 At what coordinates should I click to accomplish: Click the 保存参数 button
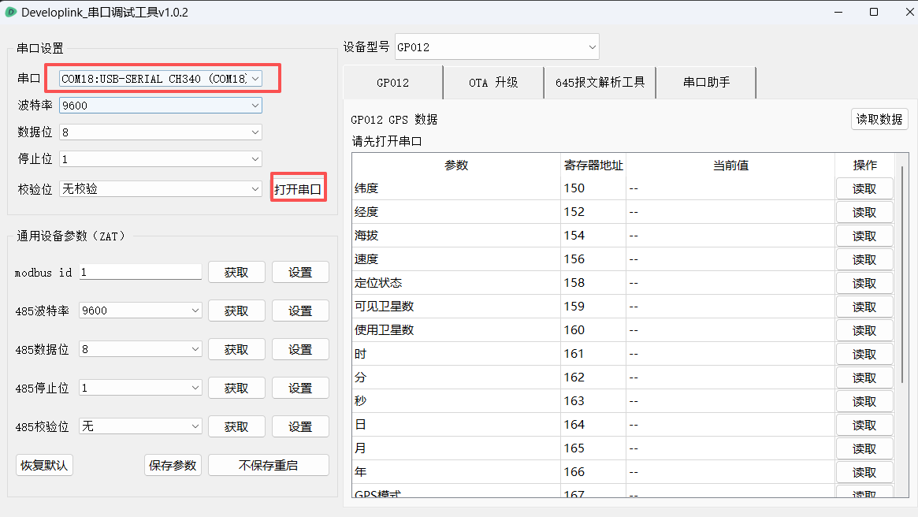[173, 466]
